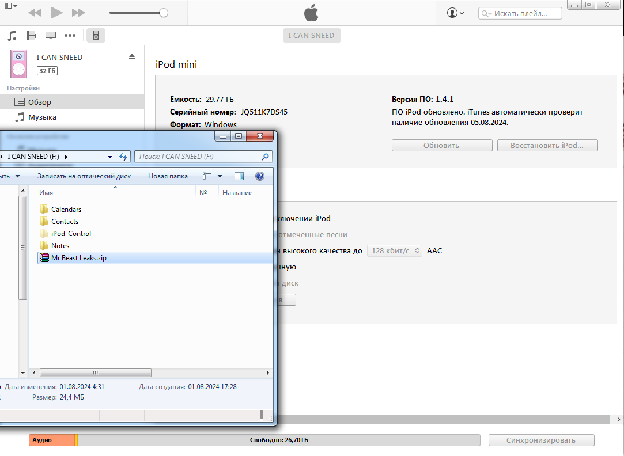The width and height of the screenshot is (624, 456).
Task: Click the Play button
Action: pos(57,13)
